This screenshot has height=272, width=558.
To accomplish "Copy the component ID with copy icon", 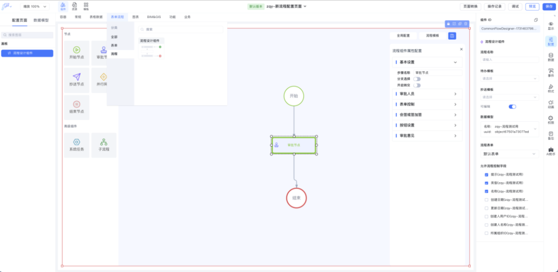I will point(536,20).
